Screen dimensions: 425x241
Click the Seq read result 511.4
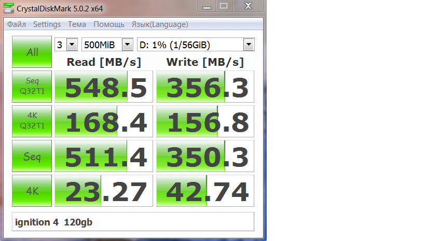pos(104,156)
